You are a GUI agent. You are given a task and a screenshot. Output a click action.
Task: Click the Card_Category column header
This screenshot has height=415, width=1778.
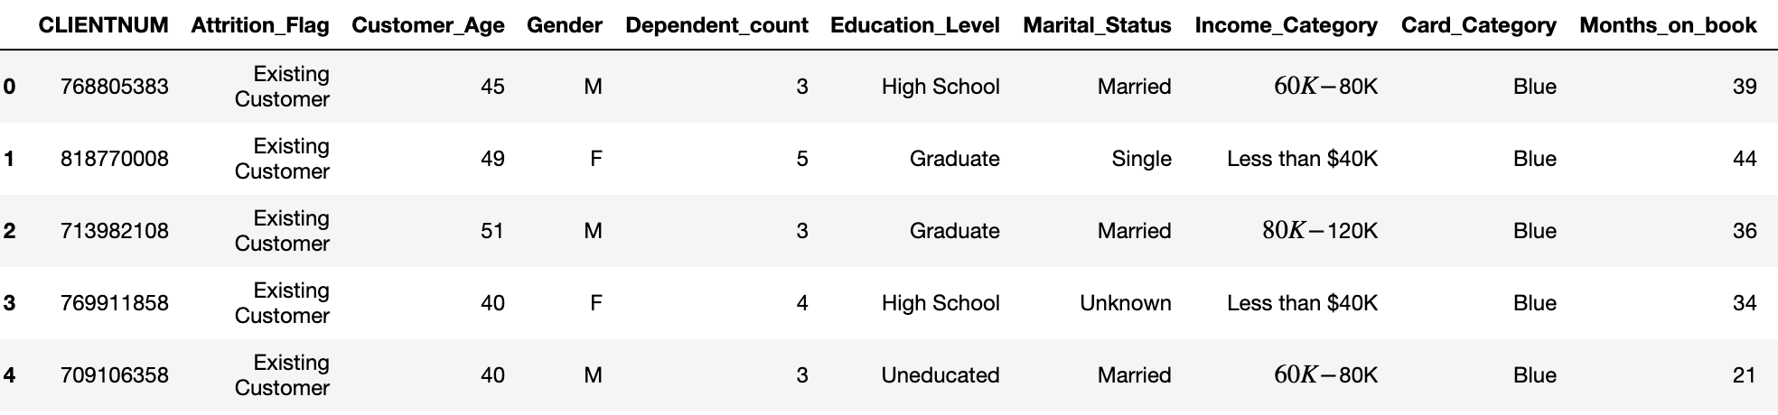tap(1479, 25)
